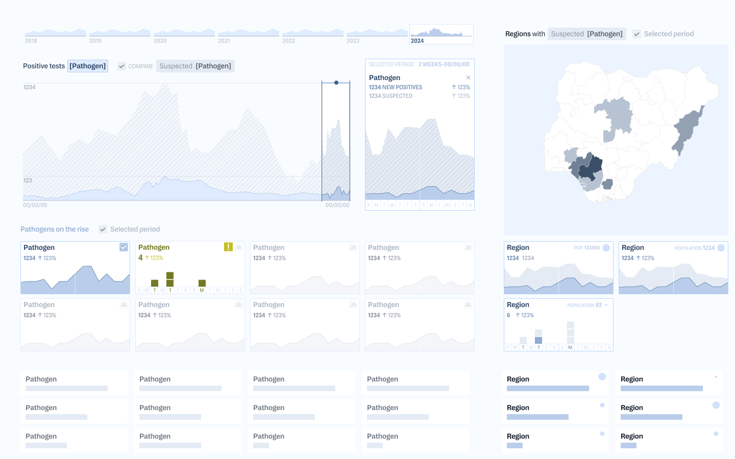Click chart icon on fourth top-row Pathogen card

(x=468, y=247)
